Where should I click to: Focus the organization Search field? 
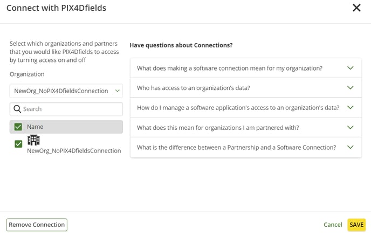(x=70, y=109)
